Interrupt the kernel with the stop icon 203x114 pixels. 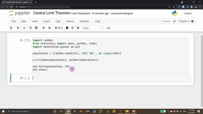tap(67, 28)
